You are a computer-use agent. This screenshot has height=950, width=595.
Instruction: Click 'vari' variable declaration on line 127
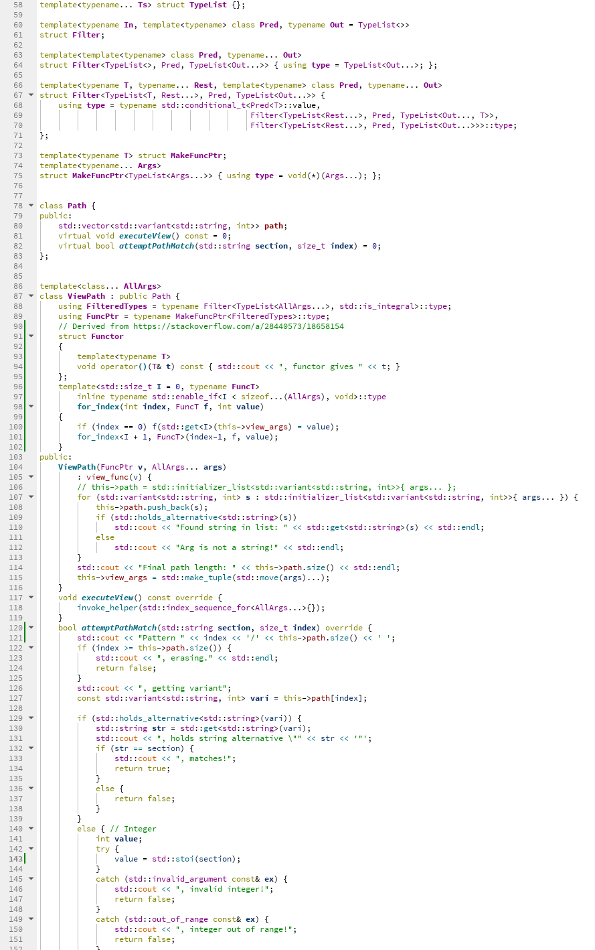(x=260, y=698)
